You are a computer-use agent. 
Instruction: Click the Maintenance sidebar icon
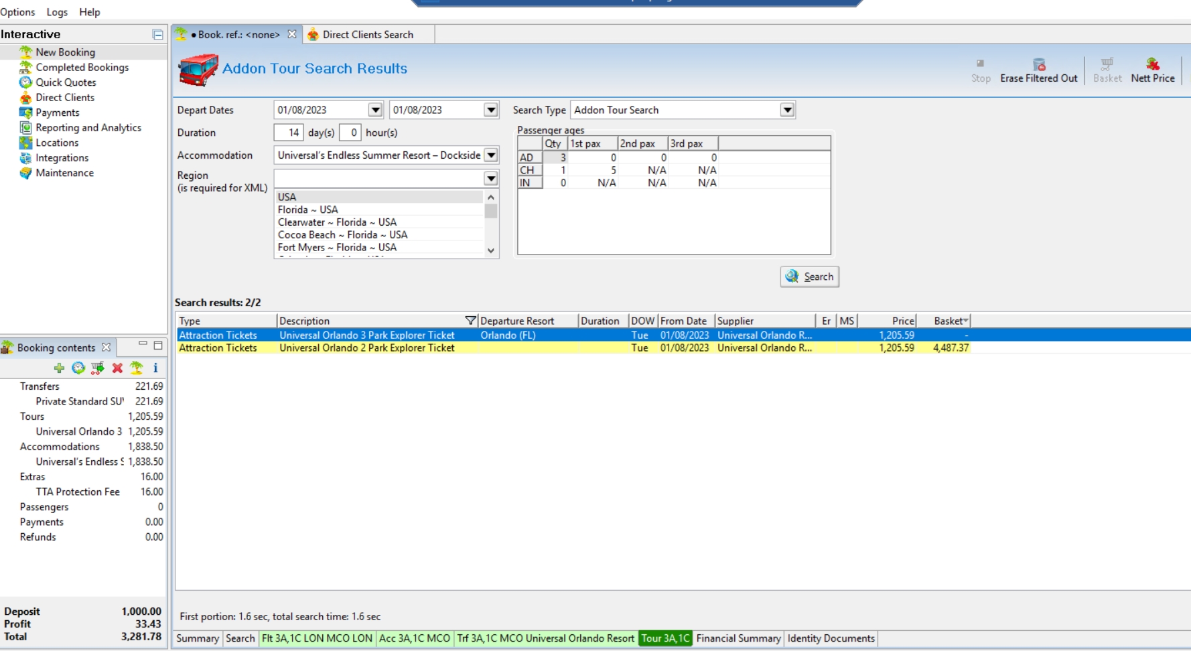(25, 173)
